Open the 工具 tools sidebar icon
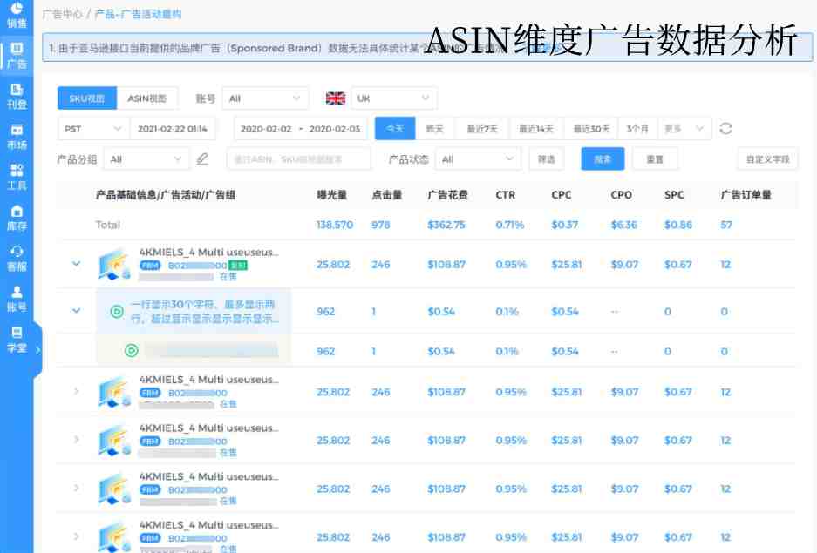The width and height of the screenshot is (817, 553). [x=16, y=177]
